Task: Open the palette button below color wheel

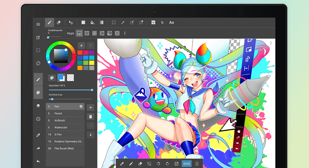Action: tap(52, 78)
